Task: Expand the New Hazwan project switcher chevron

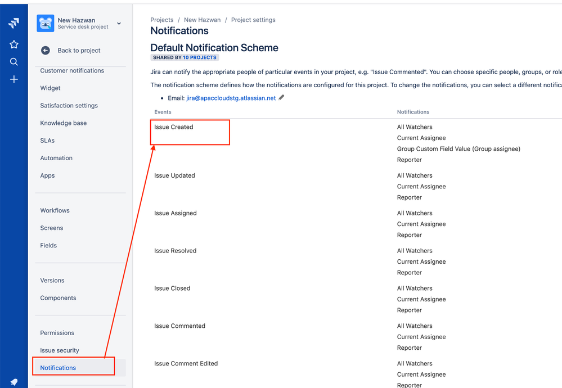Action: pos(119,23)
